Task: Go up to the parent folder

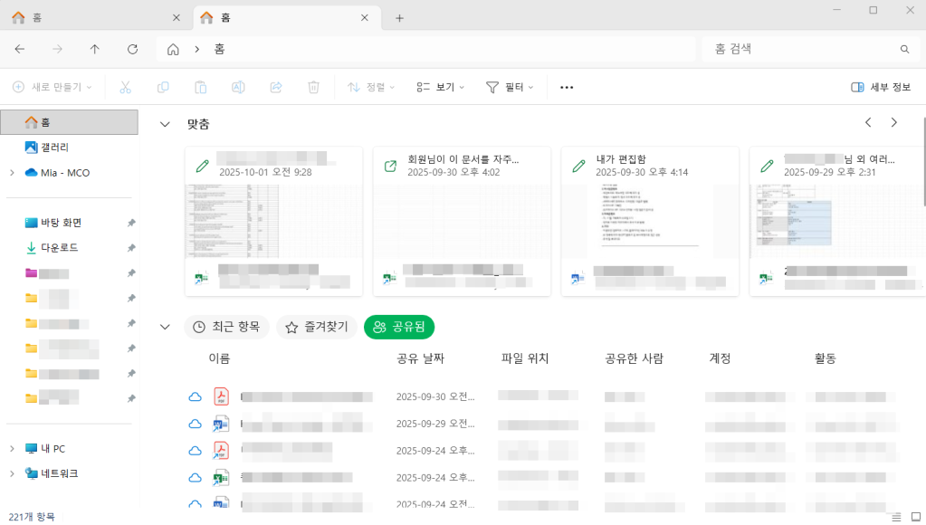Action: [94, 49]
